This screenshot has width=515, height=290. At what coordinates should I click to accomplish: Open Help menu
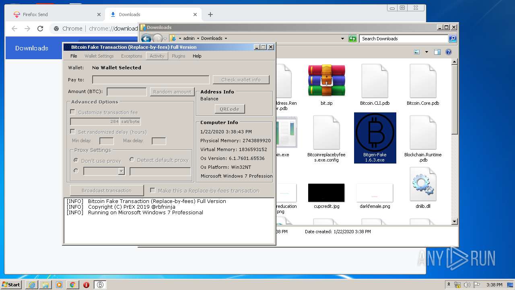(x=197, y=56)
